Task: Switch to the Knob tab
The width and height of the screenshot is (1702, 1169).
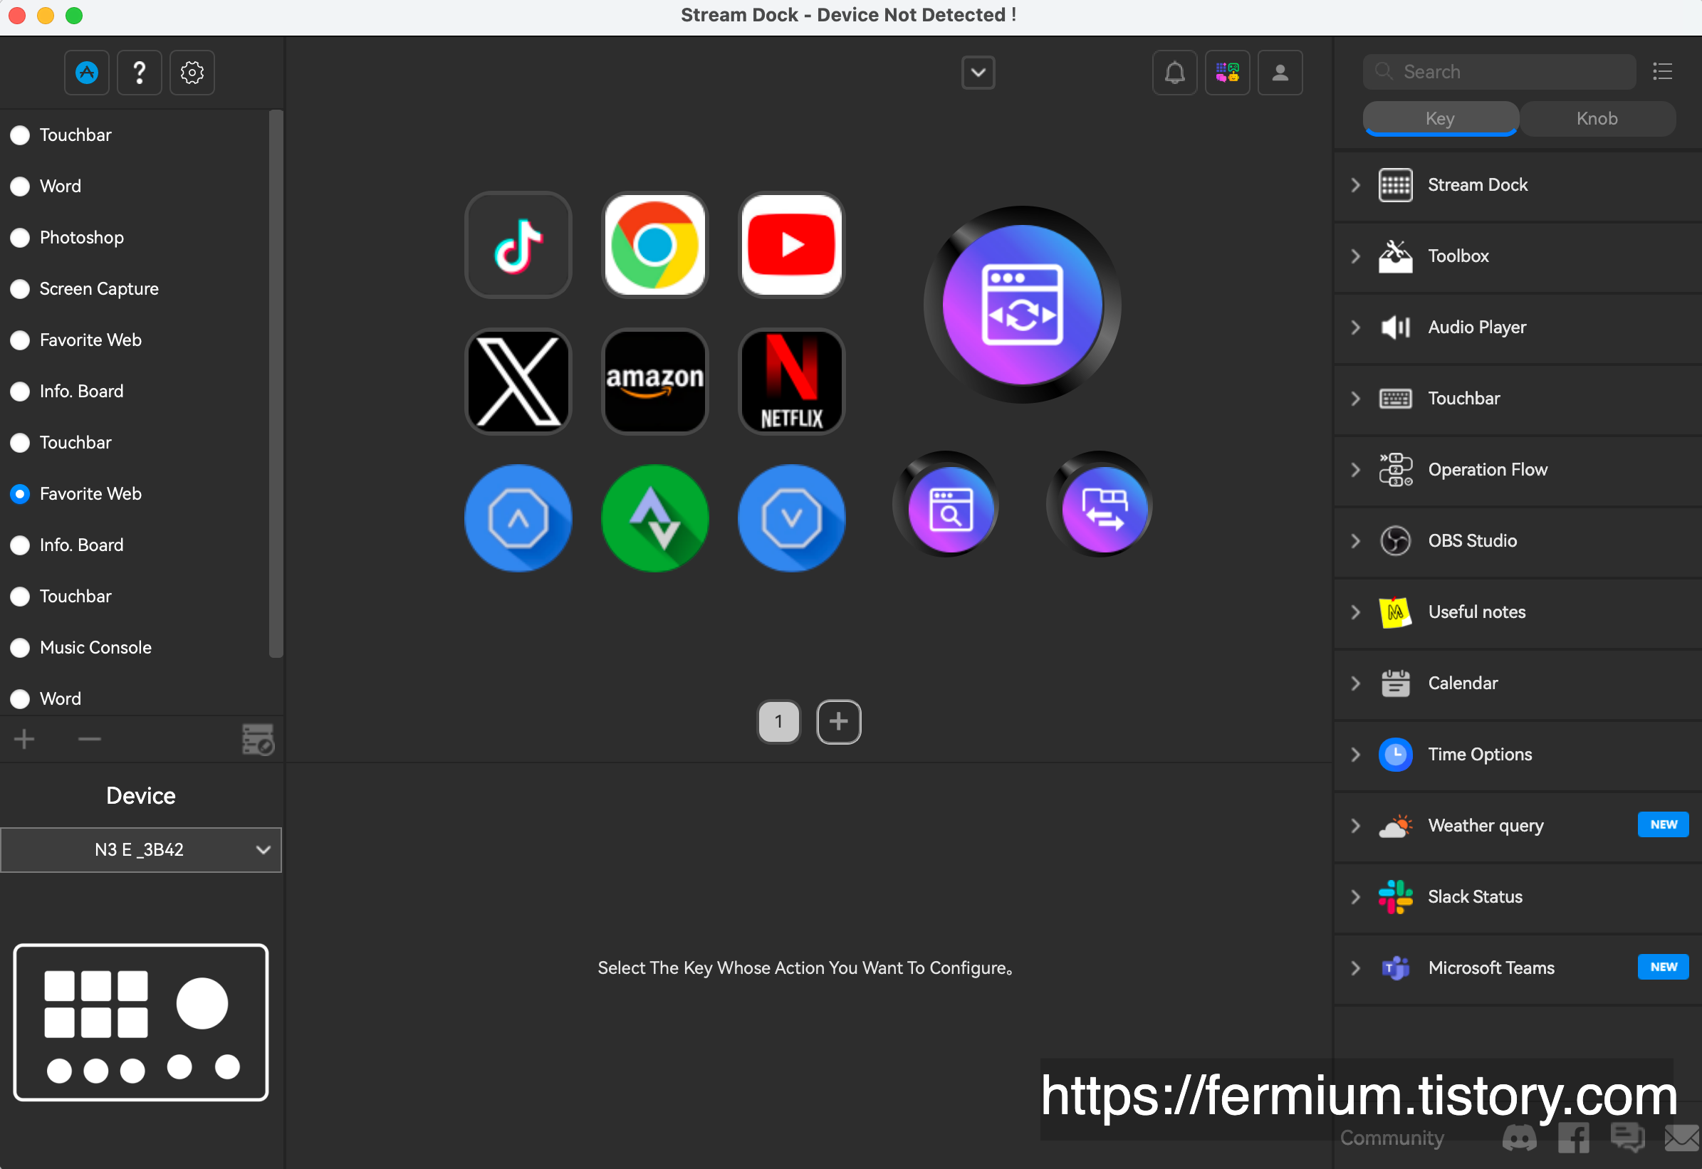Action: pos(1597,119)
